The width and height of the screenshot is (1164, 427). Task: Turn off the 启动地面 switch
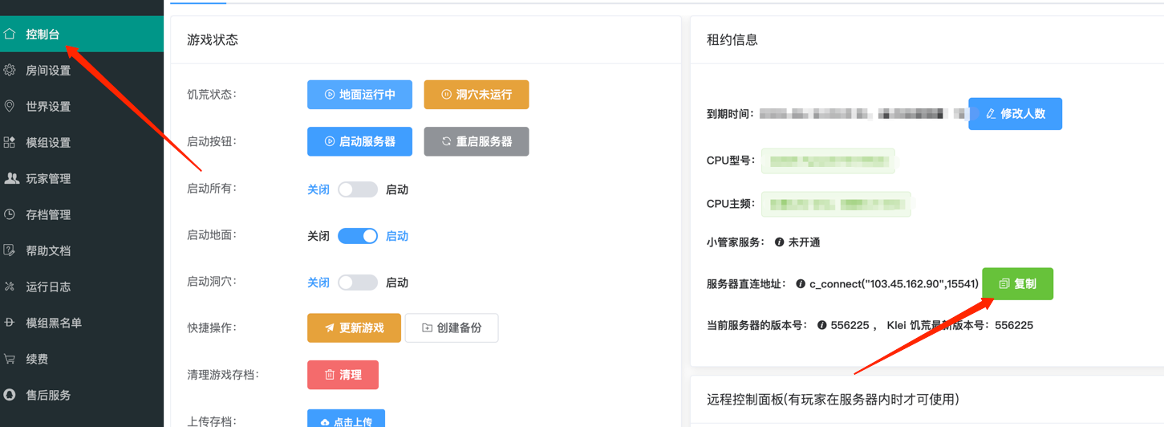point(357,236)
